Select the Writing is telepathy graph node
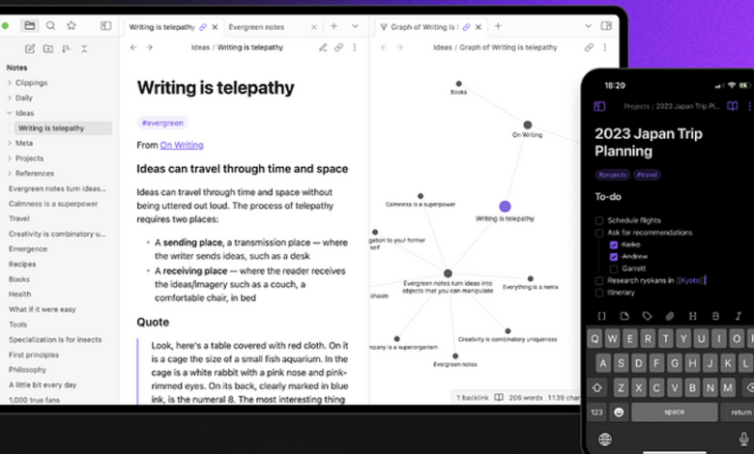754x454 pixels. click(x=505, y=207)
